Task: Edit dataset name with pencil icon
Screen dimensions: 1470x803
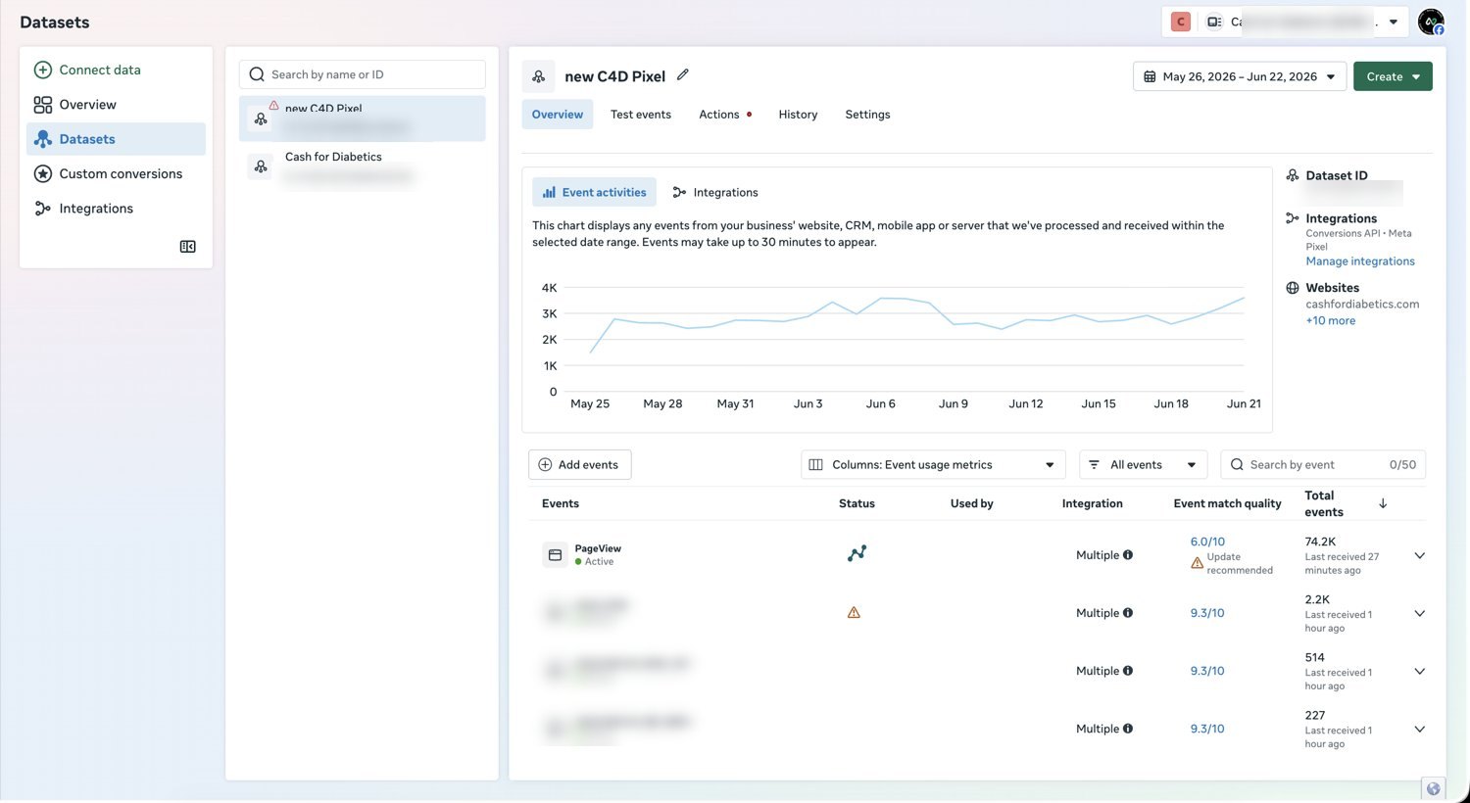Action: click(x=683, y=74)
